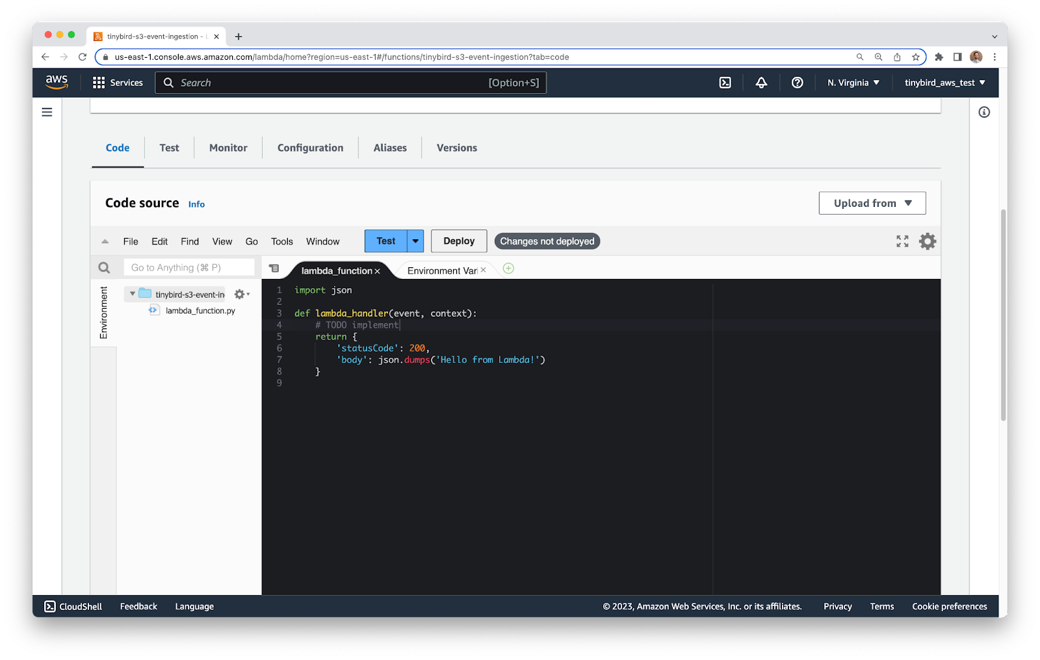This screenshot has height=660, width=1040.
Task: Add new editor tab with plus icon
Action: (x=508, y=269)
